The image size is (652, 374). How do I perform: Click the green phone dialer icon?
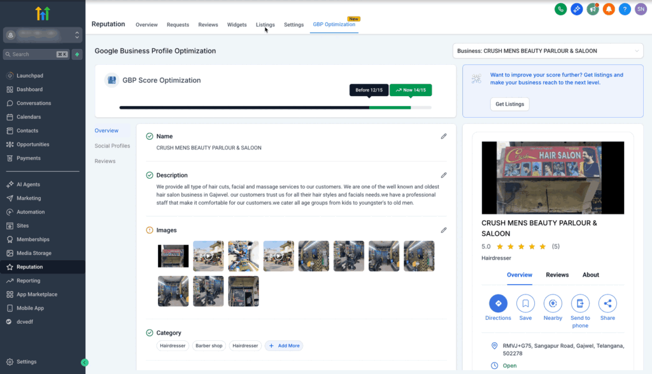[560, 9]
